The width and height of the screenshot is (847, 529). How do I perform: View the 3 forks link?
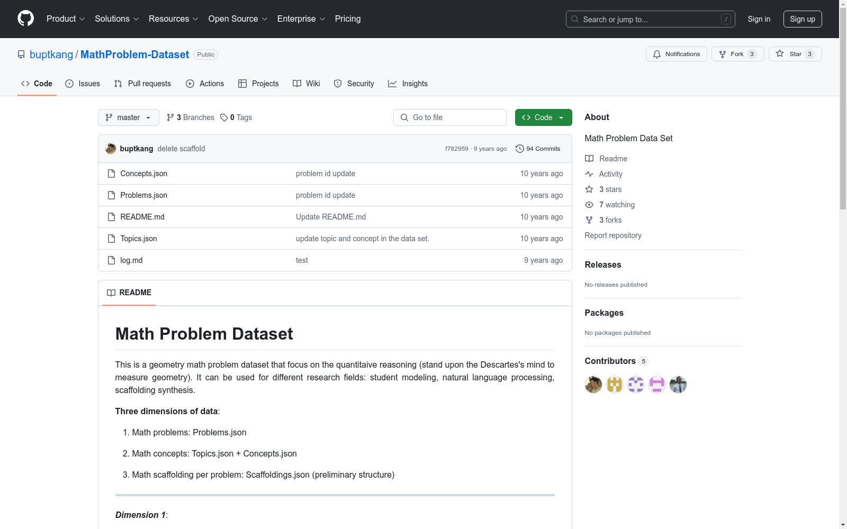603,220
